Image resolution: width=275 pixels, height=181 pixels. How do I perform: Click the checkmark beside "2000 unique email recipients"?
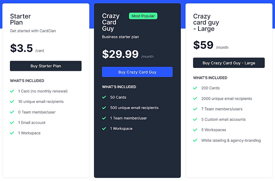click(x=195, y=98)
